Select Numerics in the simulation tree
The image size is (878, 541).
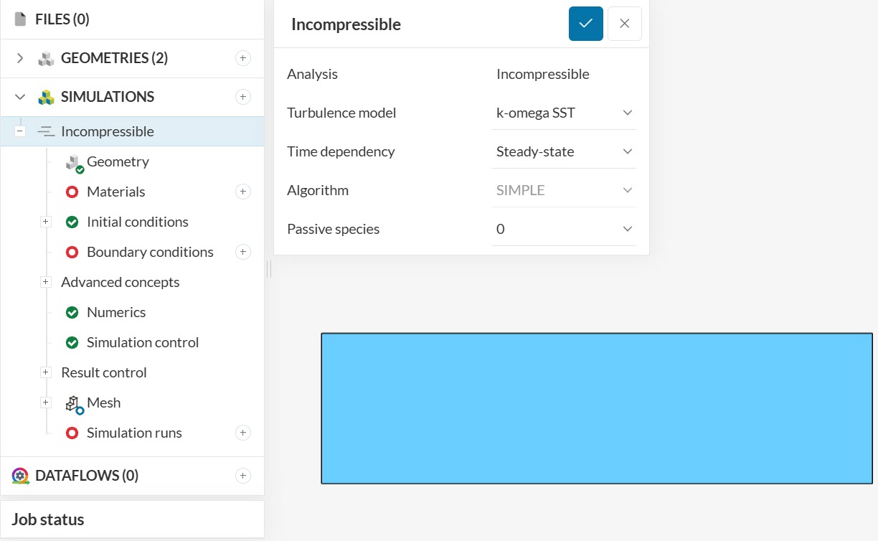click(115, 312)
